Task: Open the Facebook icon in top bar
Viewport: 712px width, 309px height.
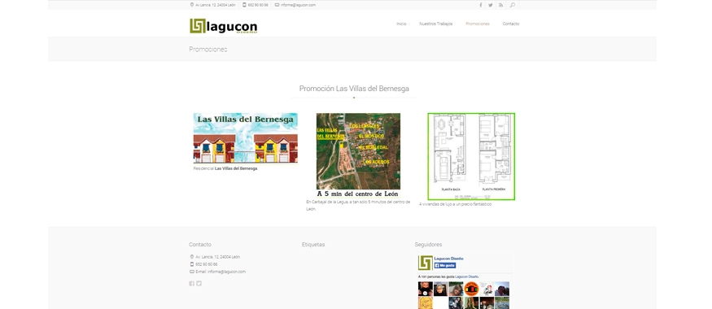Action: coord(480,5)
